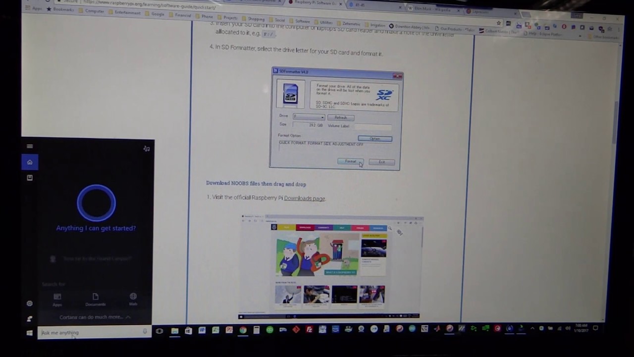This screenshot has height=357, width=634.
Task: Bookmark this page with star icon
Action: pyautogui.click(x=499, y=23)
